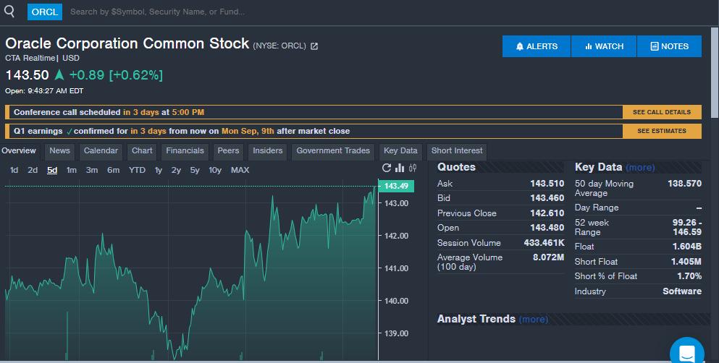This screenshot has height=363, width=719.
Task: Select the ORCL symbol tag
Action: pos(44,12)
